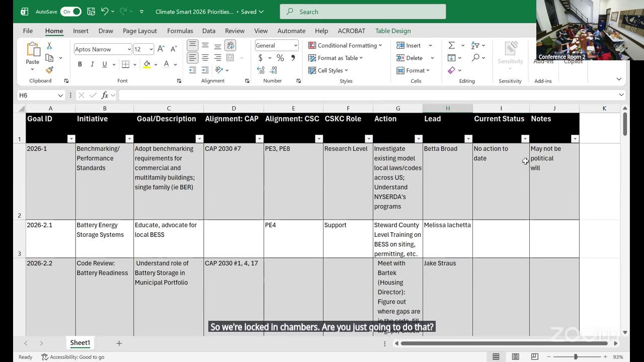
Task: Select the Sheet1 tab
Action: coord(80,343)
